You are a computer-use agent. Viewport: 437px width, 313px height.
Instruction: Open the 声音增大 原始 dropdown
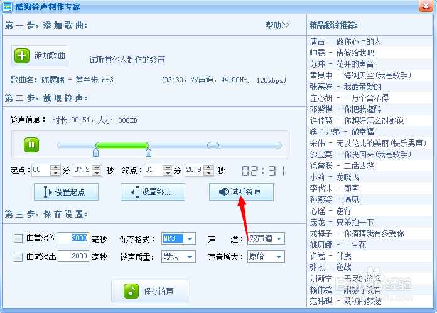279,257
